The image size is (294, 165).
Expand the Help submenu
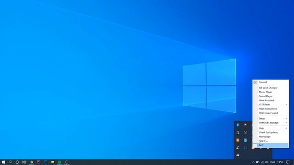pyautogui.click(x=271, y=128)
